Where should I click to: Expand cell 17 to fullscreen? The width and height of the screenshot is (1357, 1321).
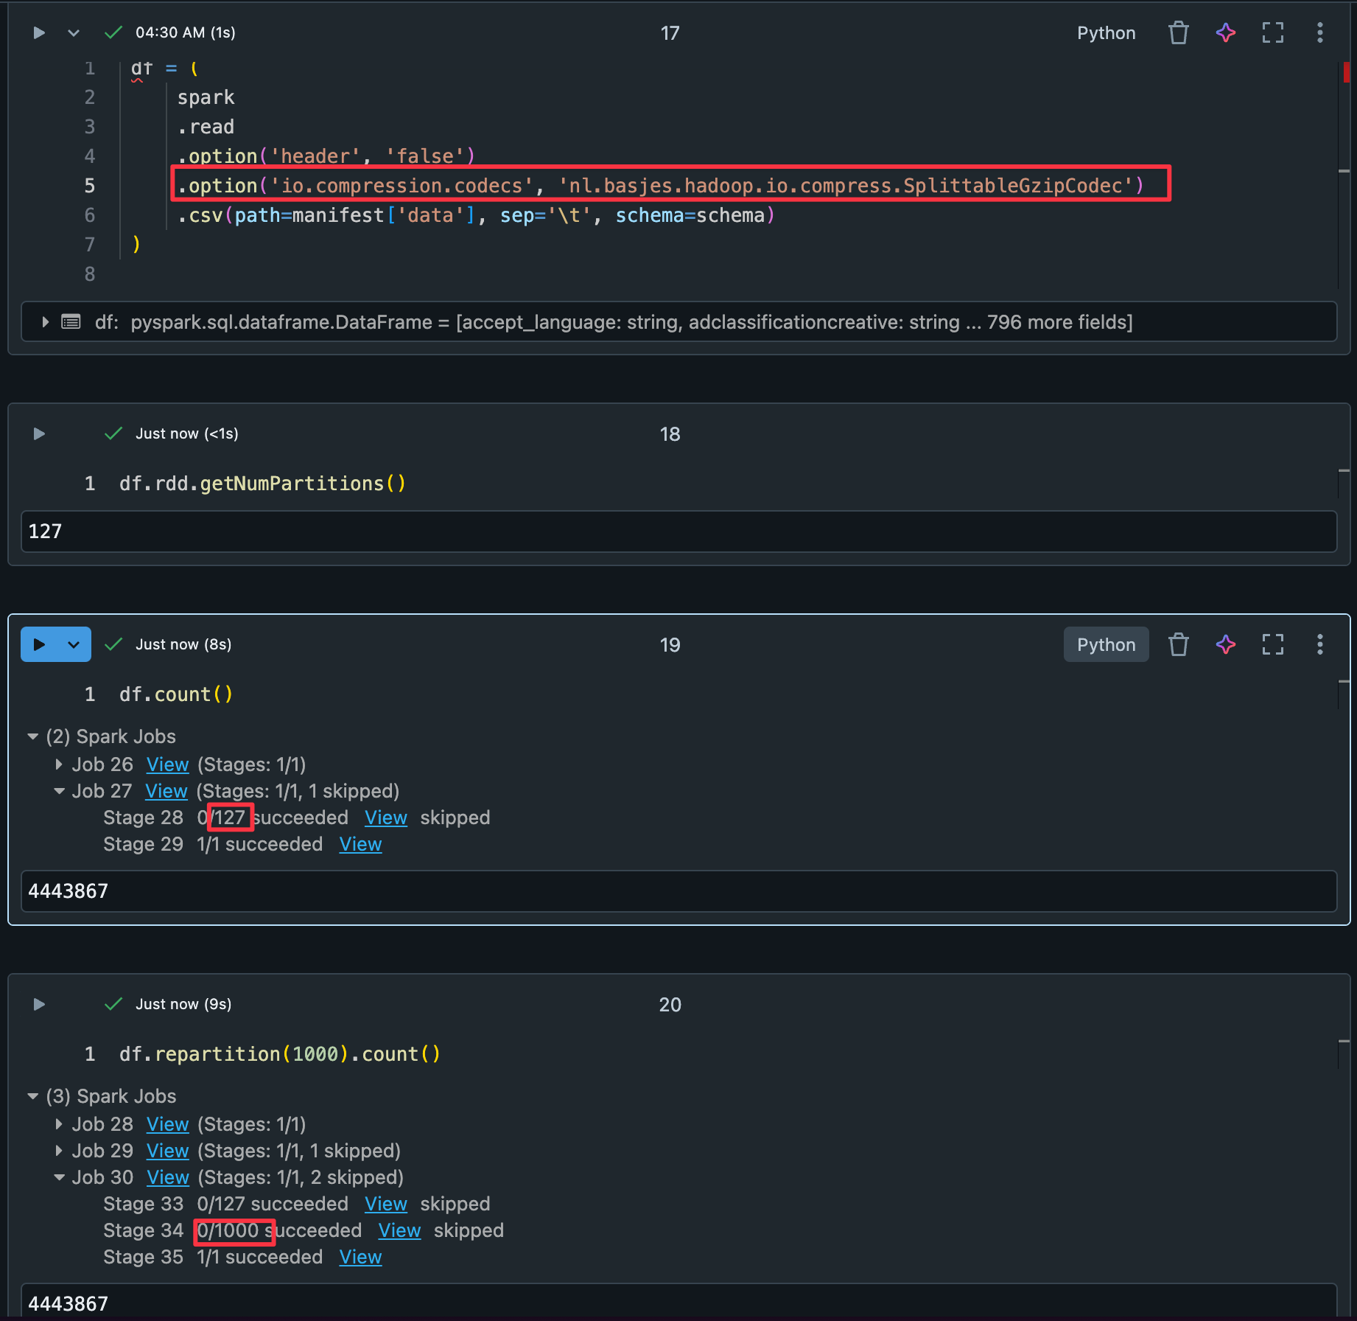[1273, 32]
